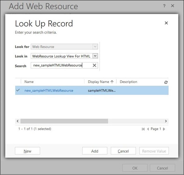184x175 pixels.
Task: Open the new_sampleHTMLWebResource link
Action: pyautogui.click(x=49, y=90)
